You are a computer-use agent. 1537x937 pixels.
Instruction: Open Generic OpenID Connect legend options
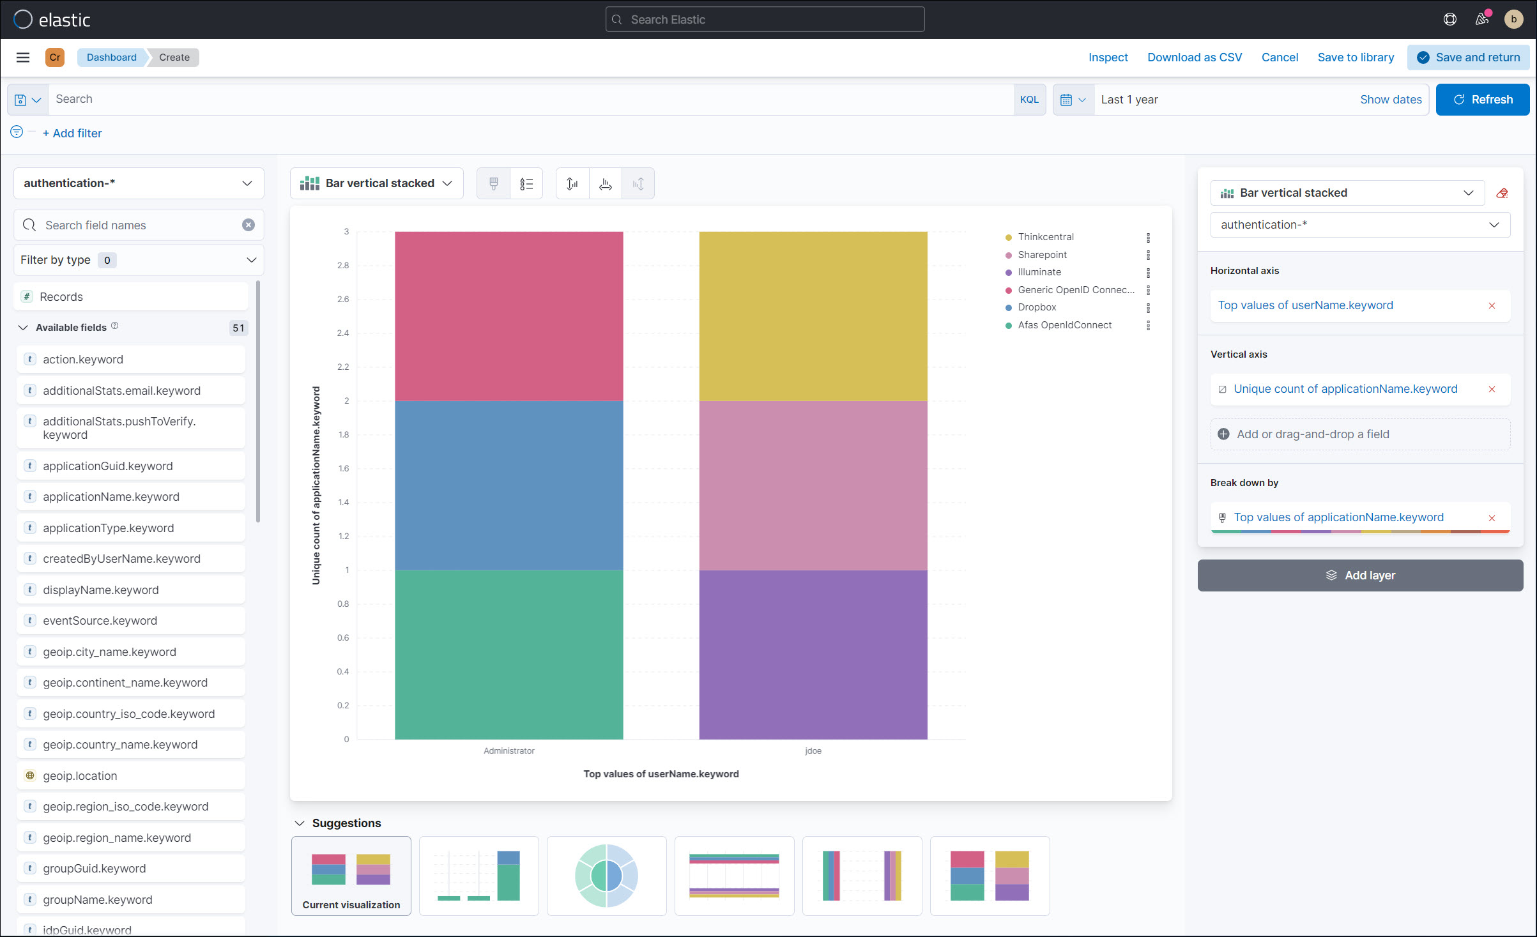point(1148,290)
